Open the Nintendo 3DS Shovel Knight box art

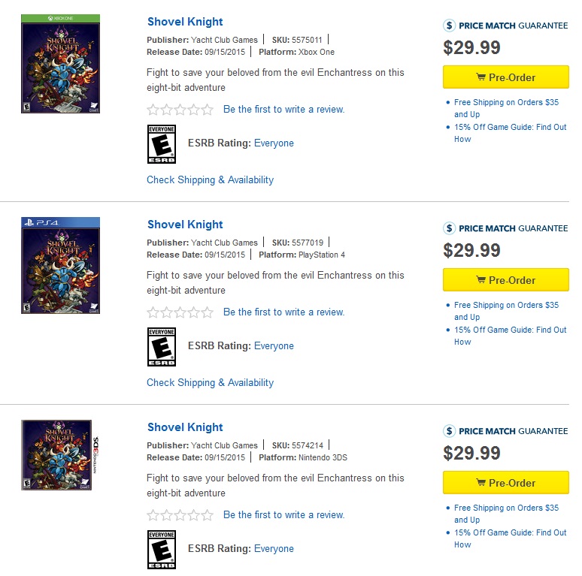(59, 455)
